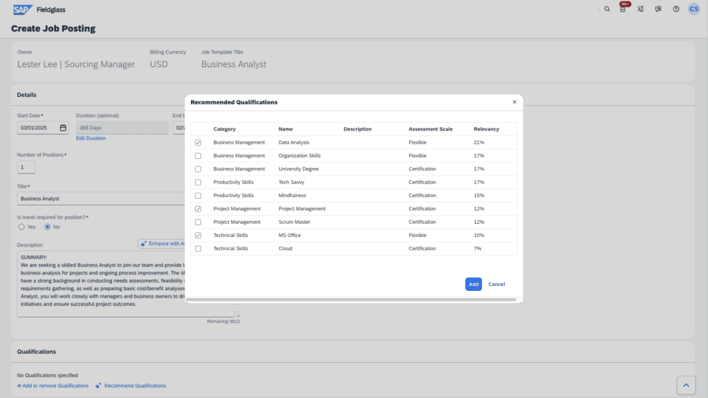Tick the Cloud qualification checkbox

click(x=198, y=249)
